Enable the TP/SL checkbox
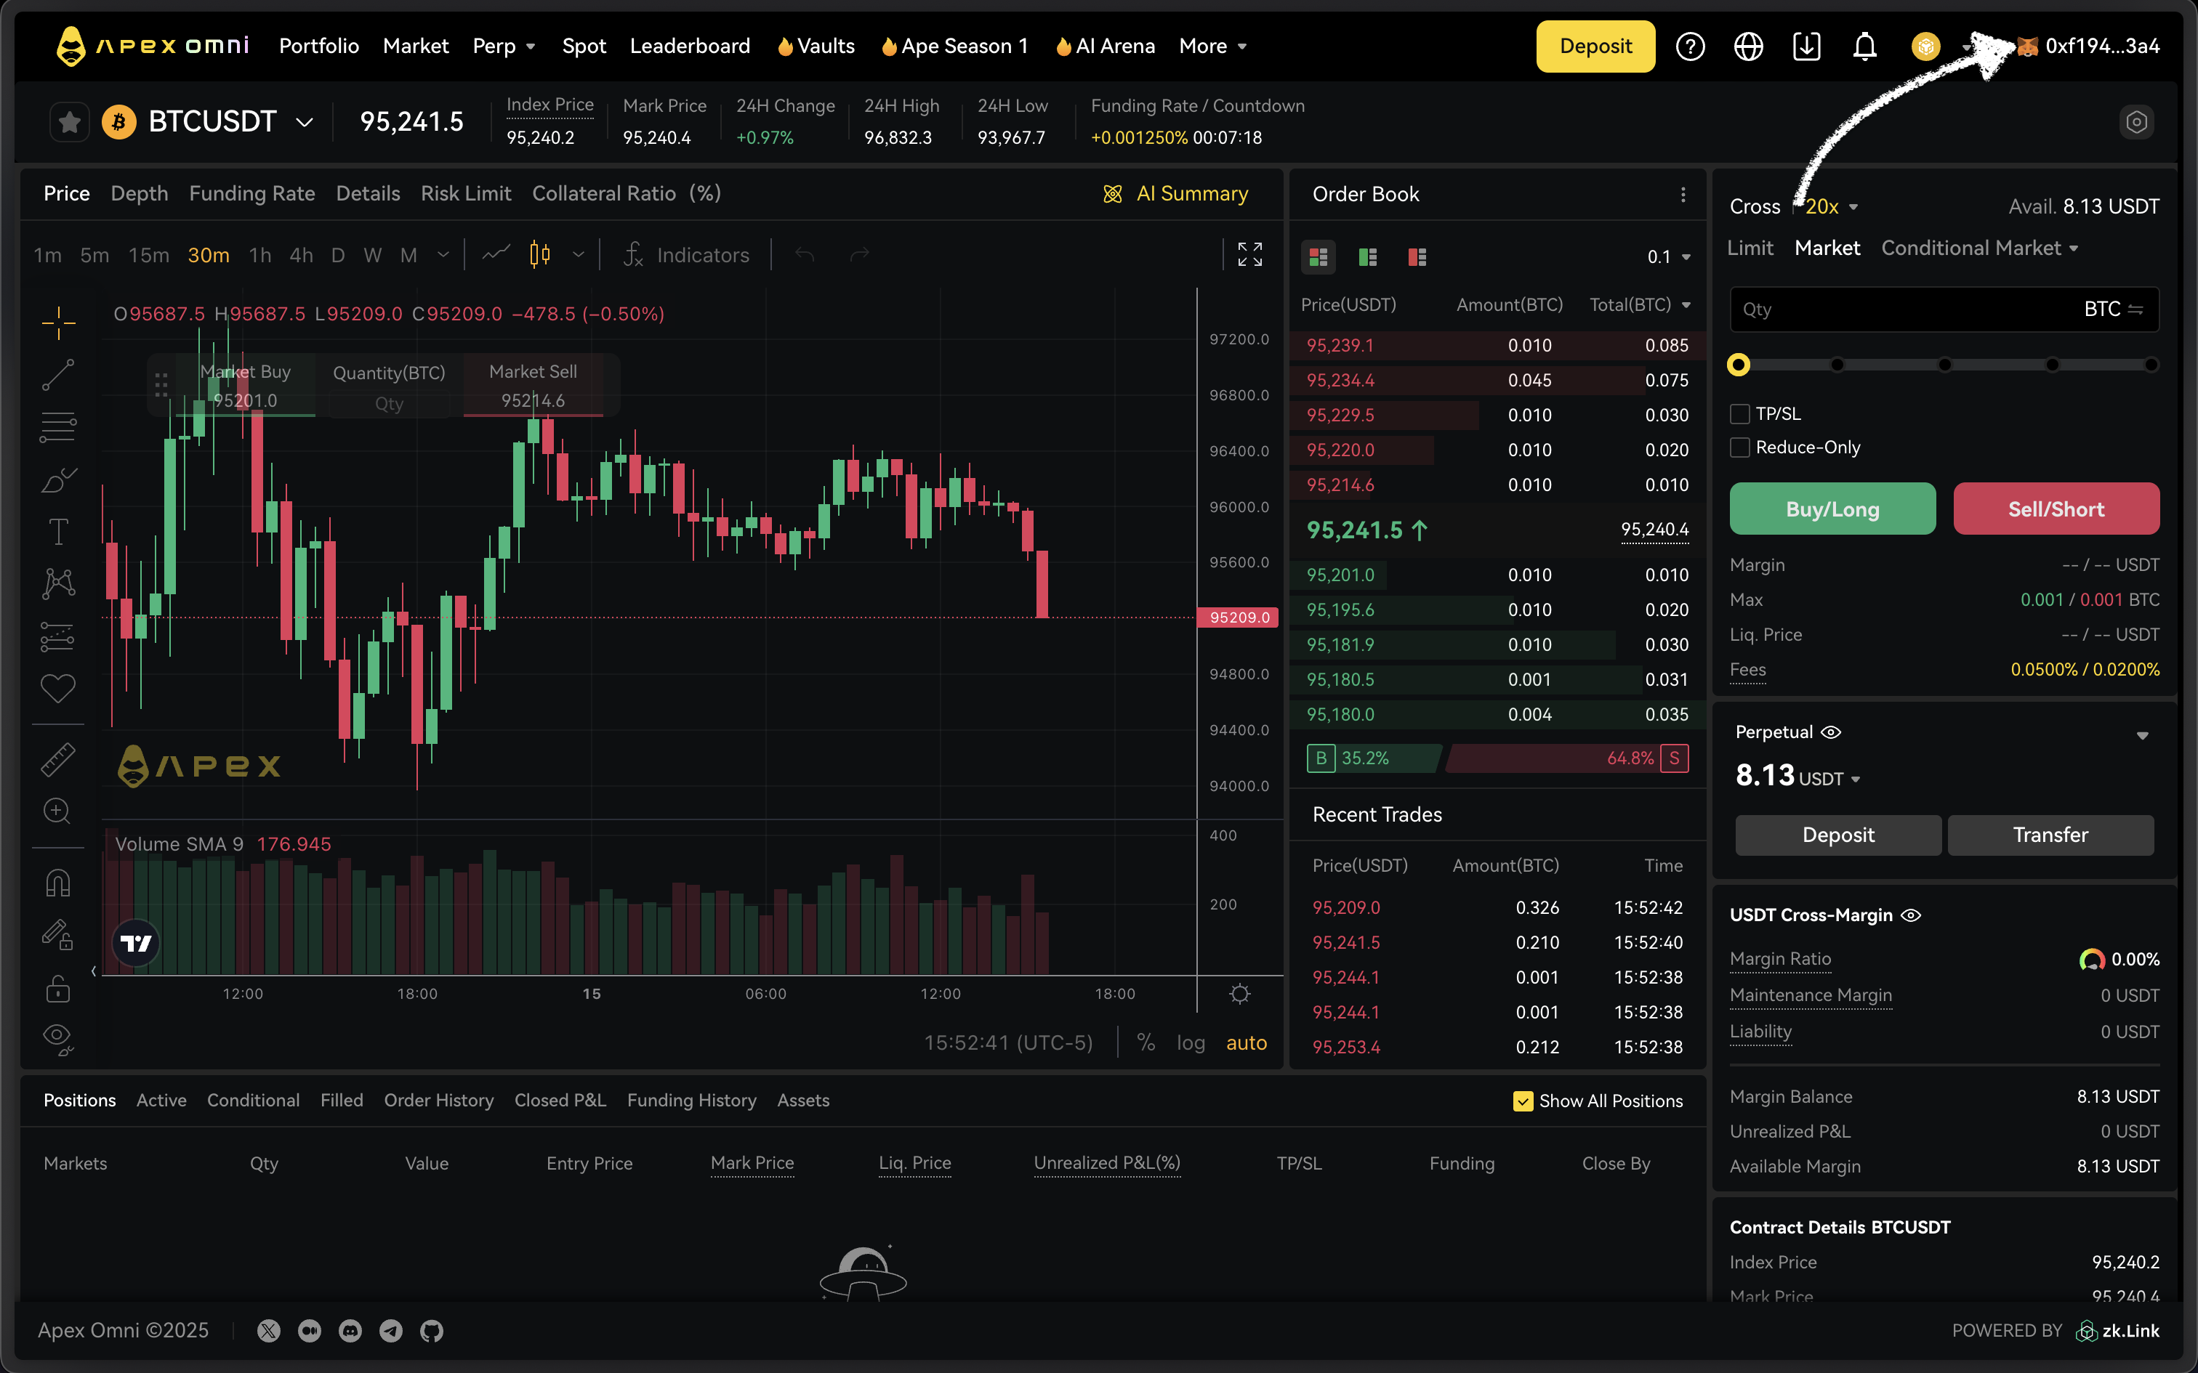The height and width of the screenshot is (1373, 2198). point(1740,414)
